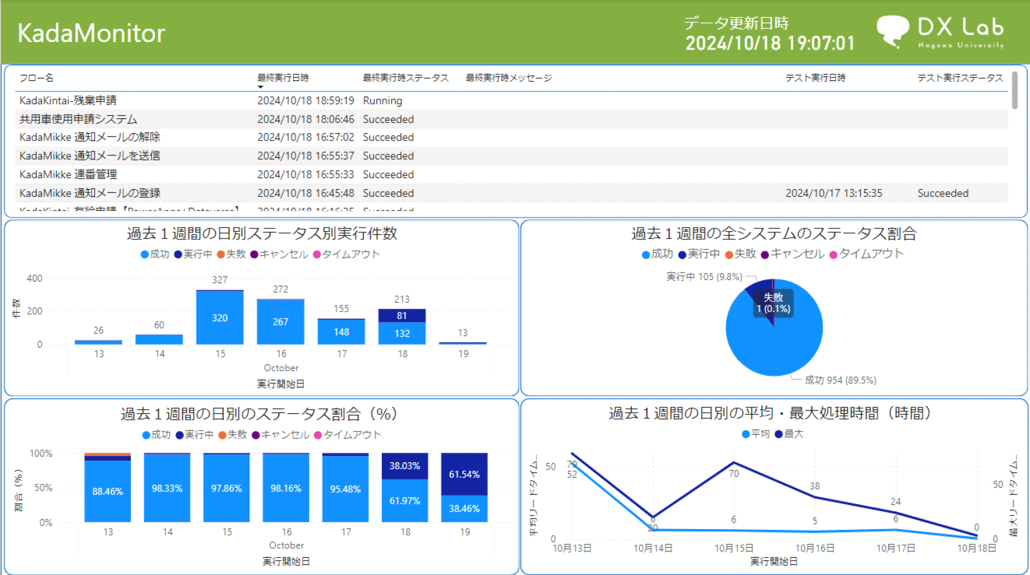Click 実行中 legend marker in 日別ステータス別実行件数 chart

(178, 255)
